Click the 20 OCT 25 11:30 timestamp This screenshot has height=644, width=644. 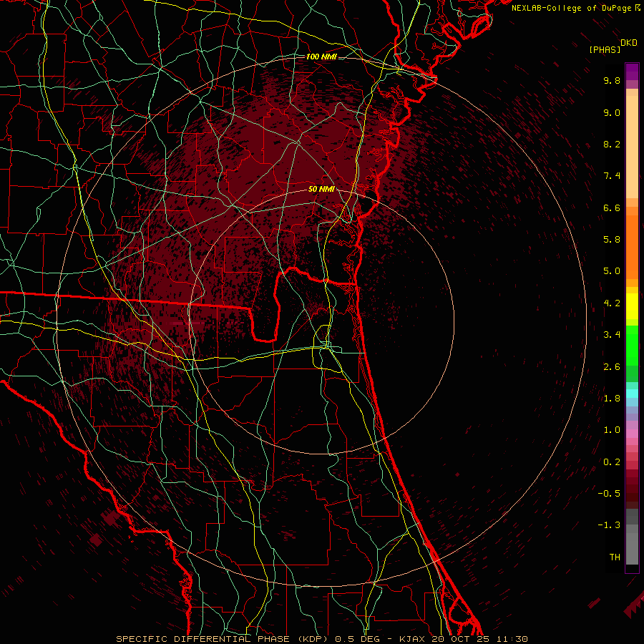479,639
